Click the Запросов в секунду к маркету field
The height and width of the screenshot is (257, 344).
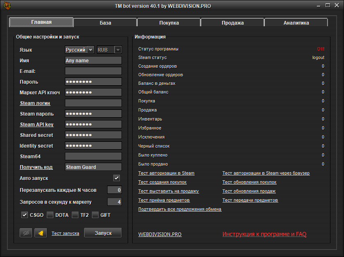point(114,202)
